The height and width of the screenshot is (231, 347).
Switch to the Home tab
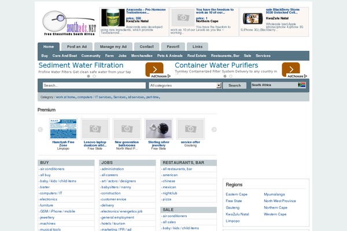coord(49,47)
